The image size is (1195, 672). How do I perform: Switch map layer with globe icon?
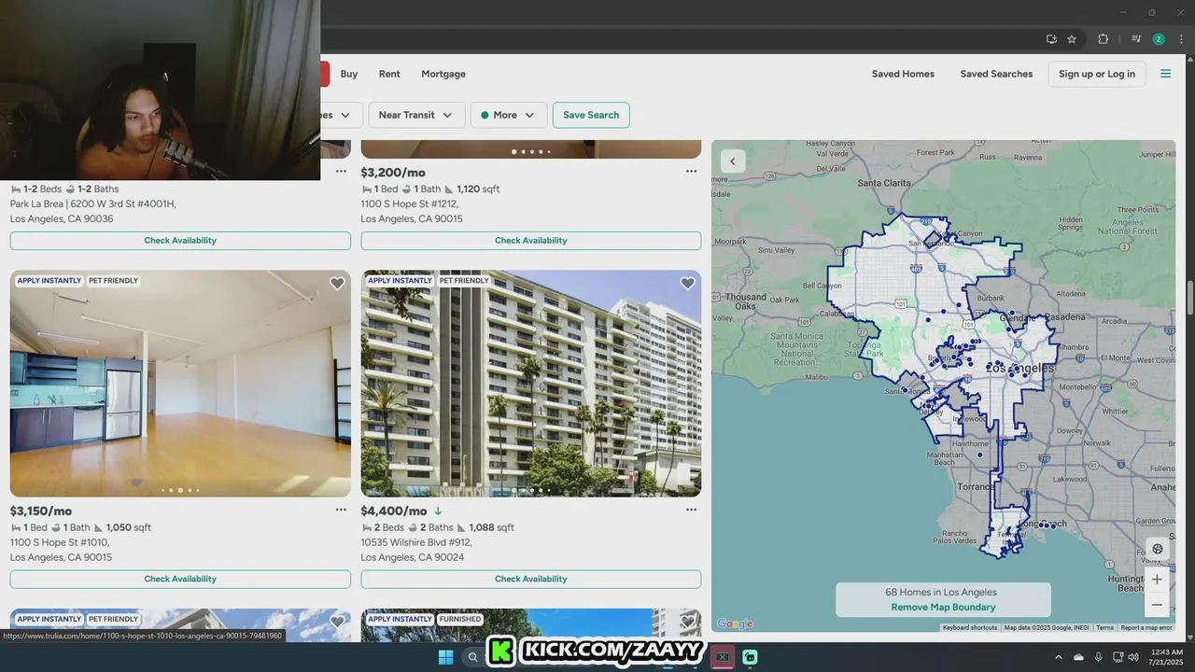(x=1158, y=549)
